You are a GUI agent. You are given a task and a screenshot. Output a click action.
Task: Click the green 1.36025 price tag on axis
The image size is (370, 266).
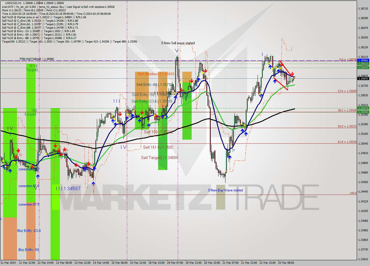363,63
